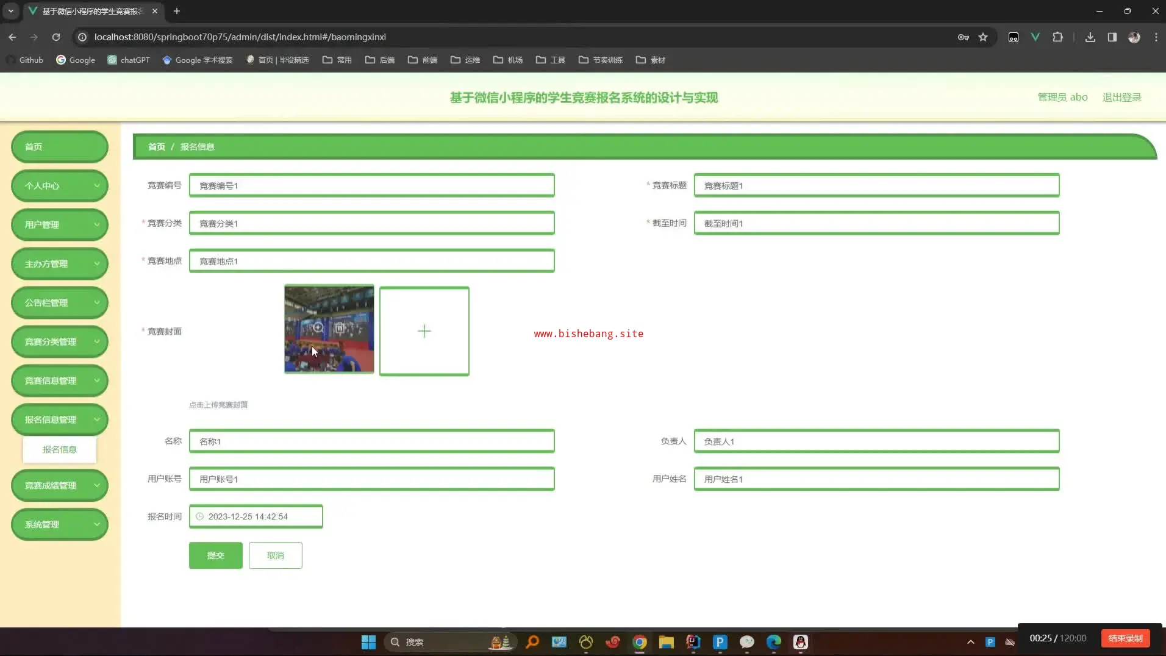
Task: Focus the 截至时间 input field
Action: pyautogui.click(x=877, y=223)
